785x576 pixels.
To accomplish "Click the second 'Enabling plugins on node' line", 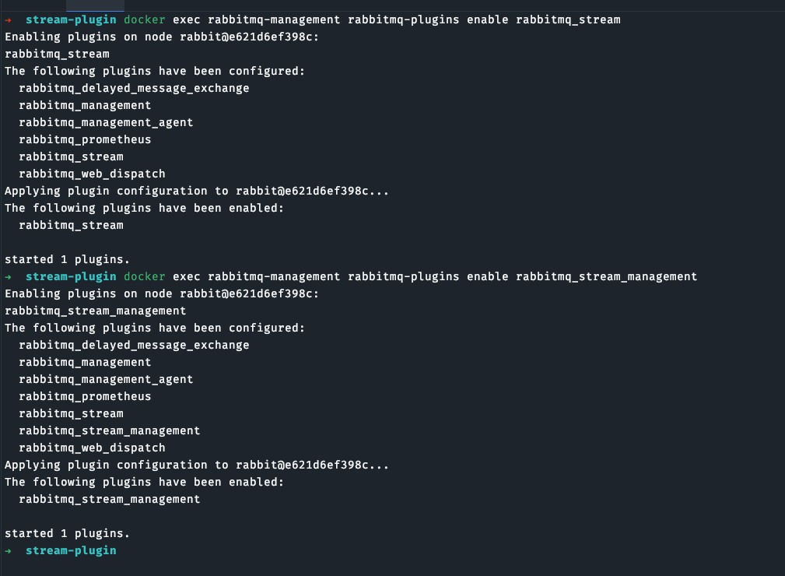I will pyautogui.click(x=162, y=293).
